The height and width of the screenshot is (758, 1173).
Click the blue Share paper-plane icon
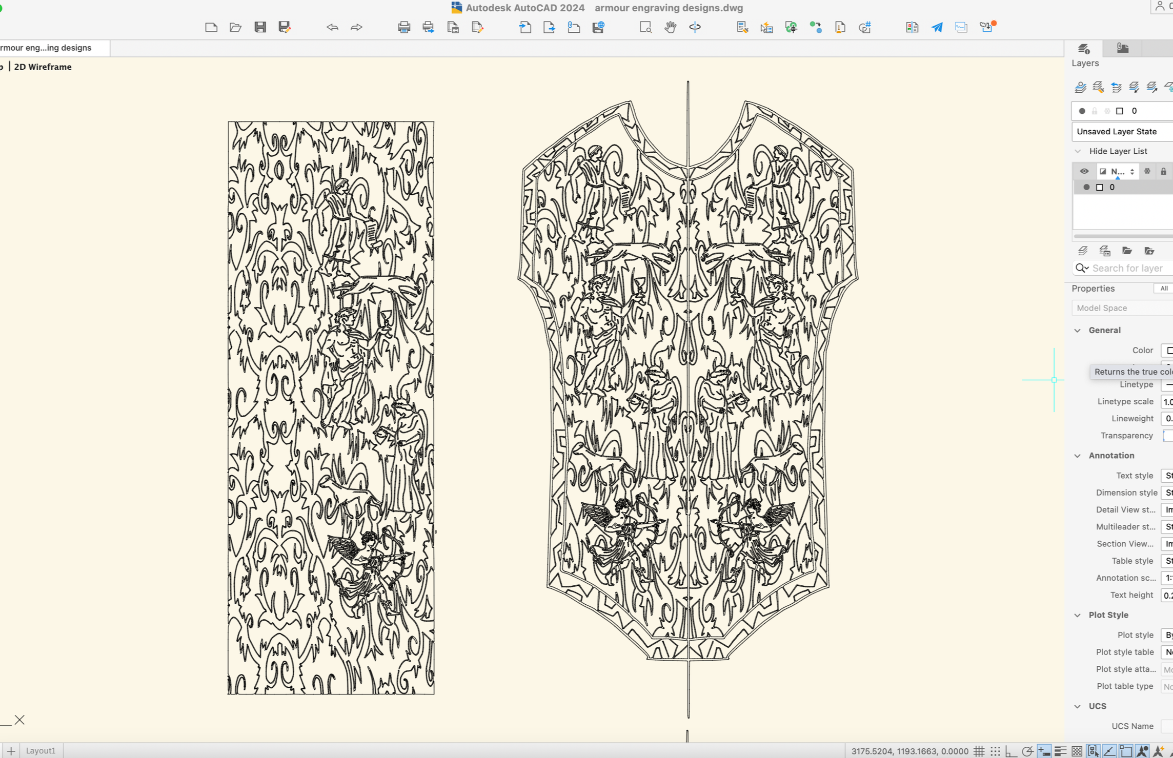coord(937,27)
